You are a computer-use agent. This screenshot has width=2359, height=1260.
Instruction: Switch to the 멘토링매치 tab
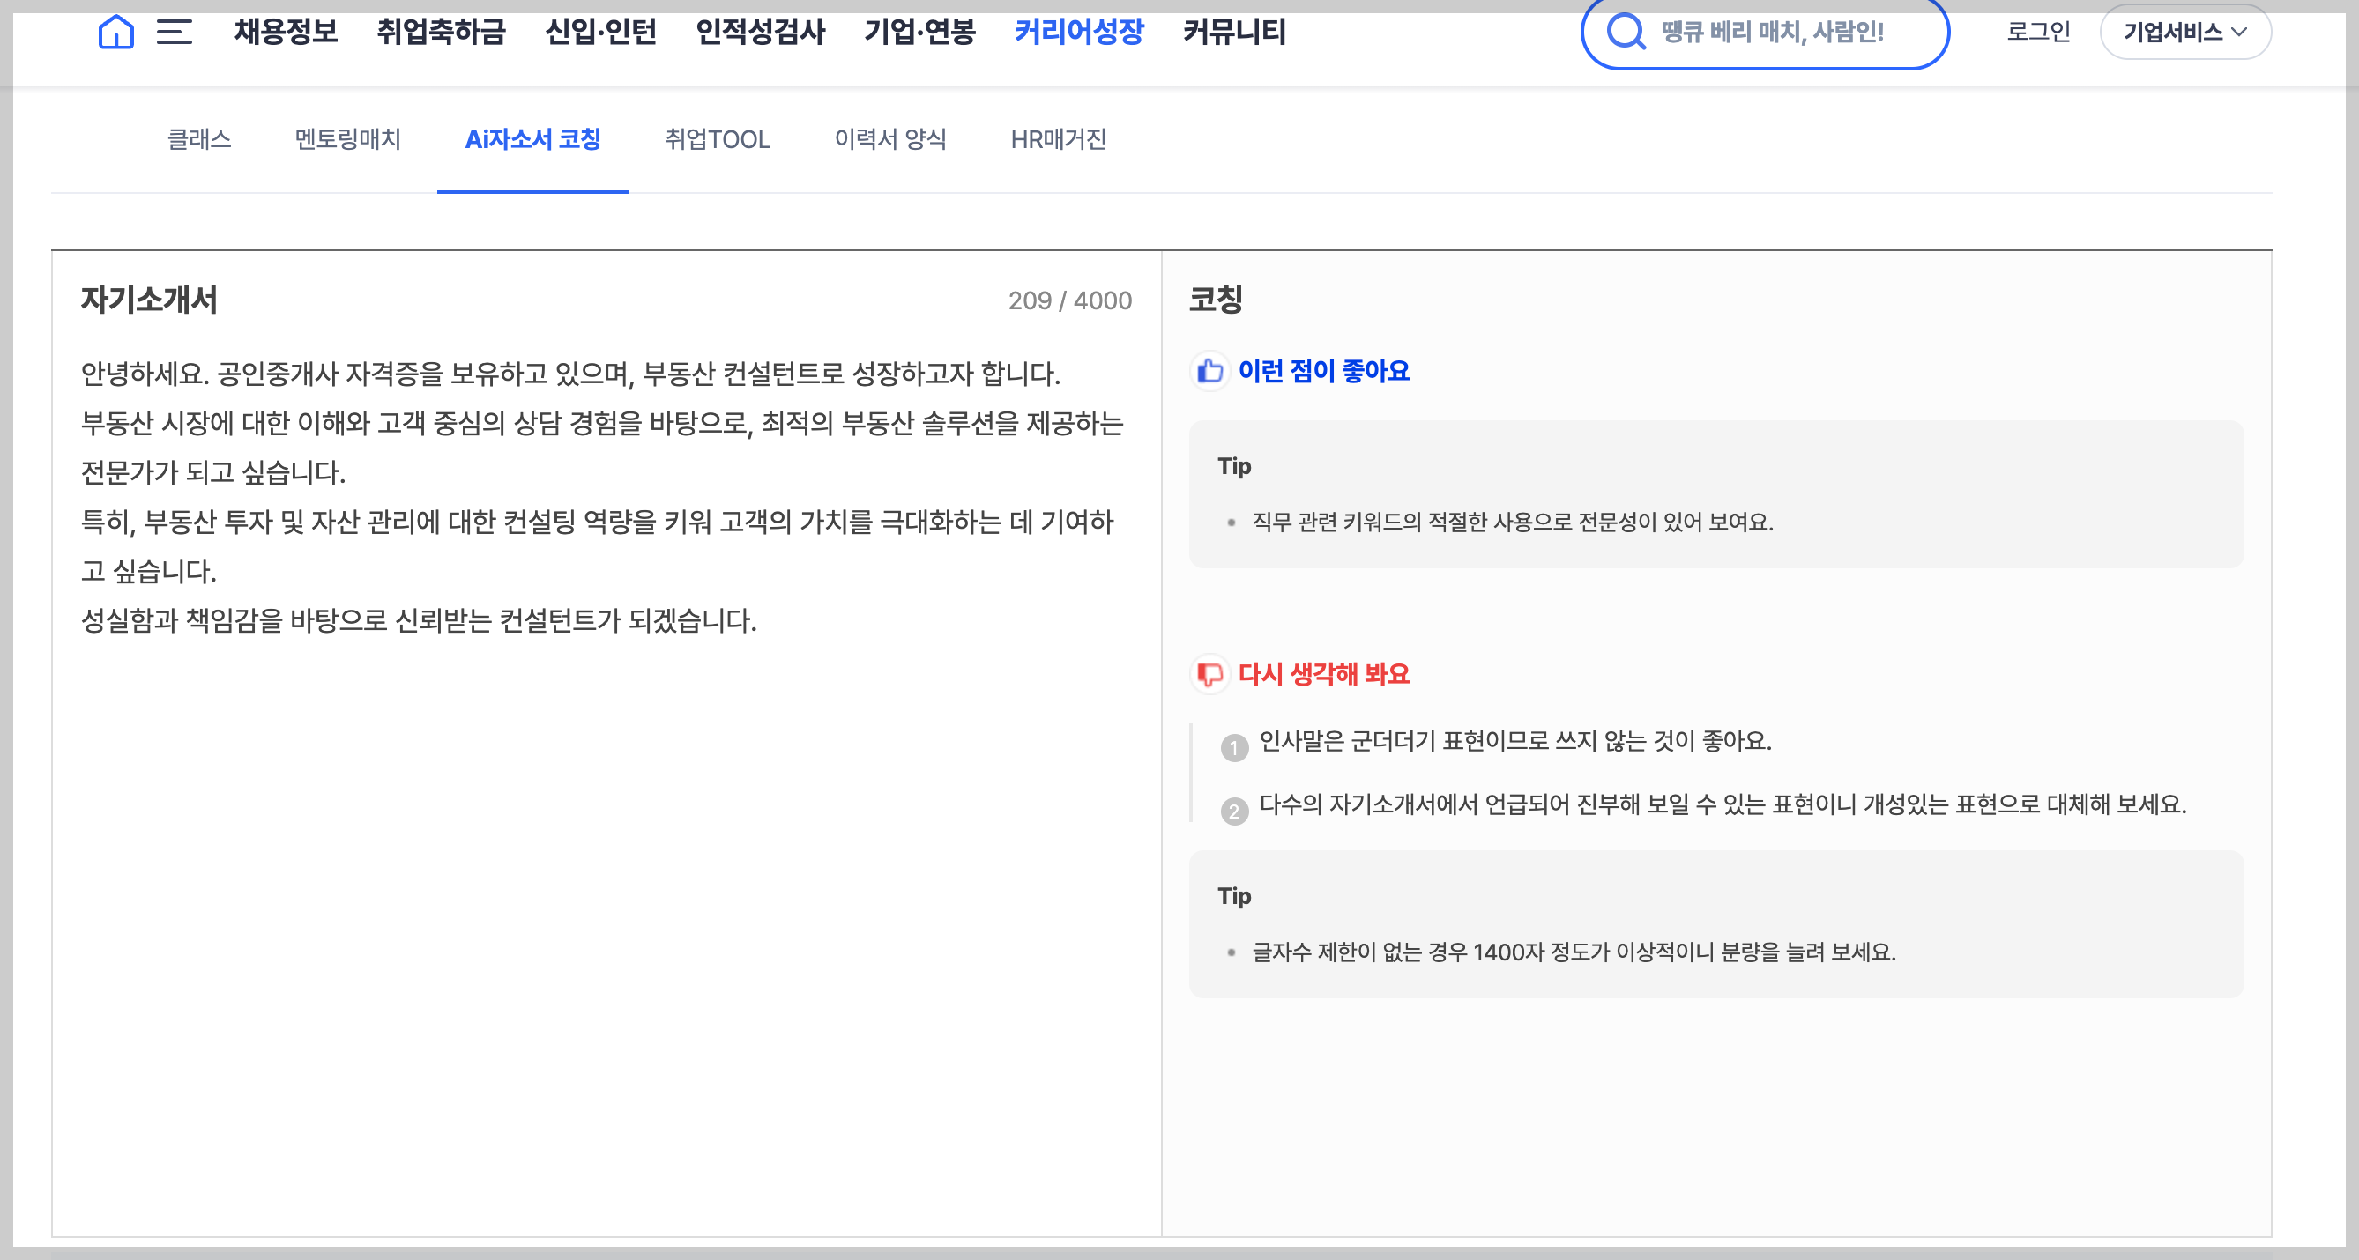pyautogui.click(x=348, y=139)
